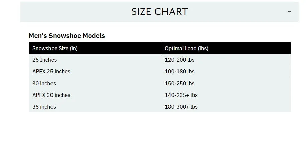
Task: Click the SIZE CHART heading
Action: (160, 12)
